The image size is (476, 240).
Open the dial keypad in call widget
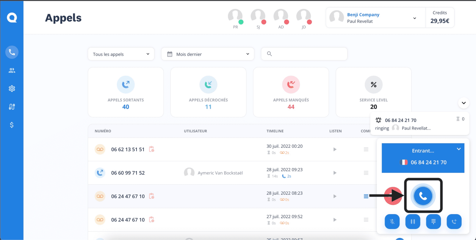[x=433, y=222]
